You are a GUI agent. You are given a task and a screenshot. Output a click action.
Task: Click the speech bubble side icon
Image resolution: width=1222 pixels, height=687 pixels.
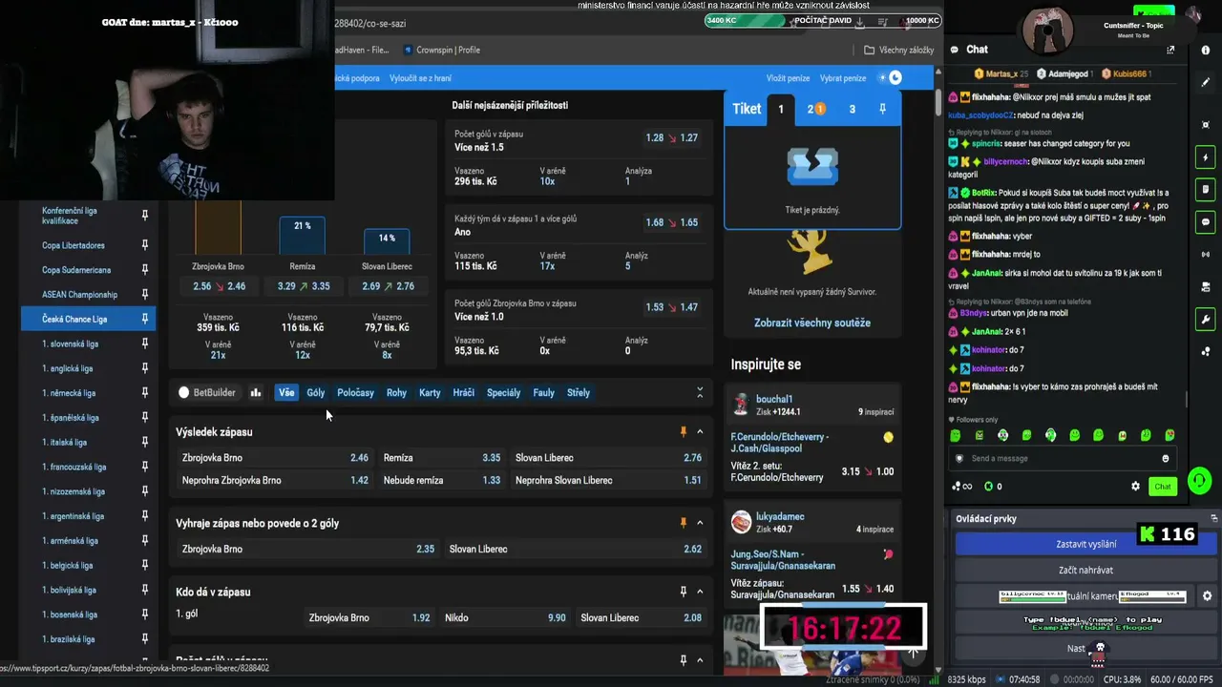coord(1206,222)
